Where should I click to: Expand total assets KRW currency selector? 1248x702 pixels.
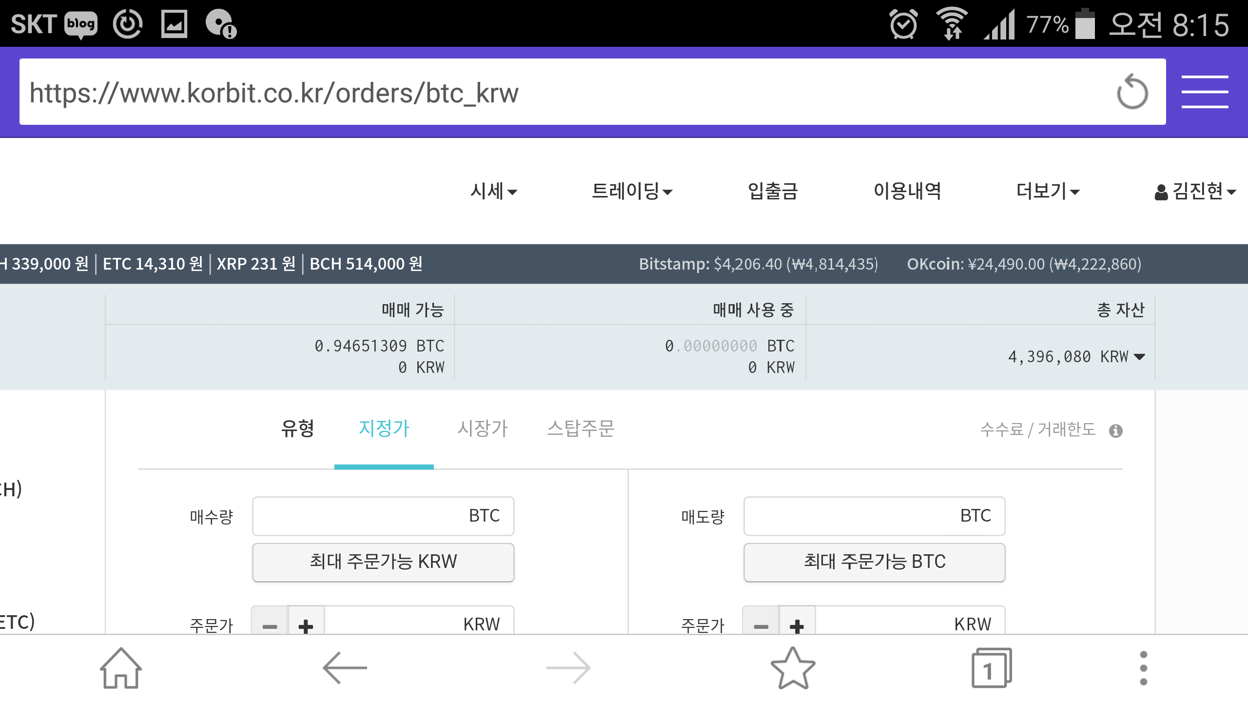coord(1140,357)
